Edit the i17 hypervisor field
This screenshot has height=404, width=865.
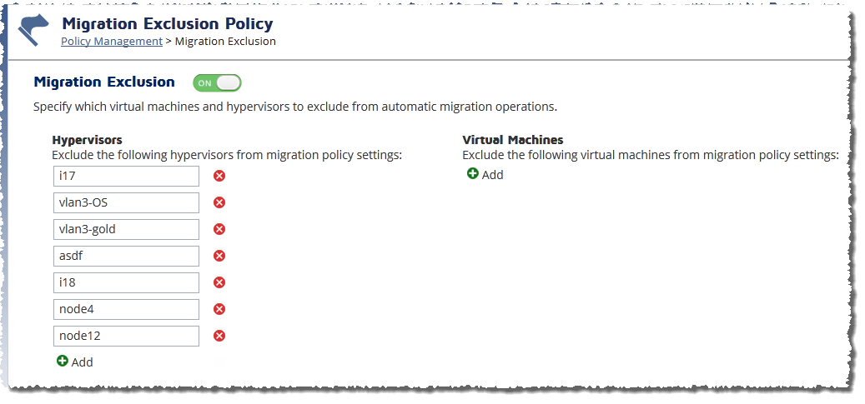click(x=126, y=176)
